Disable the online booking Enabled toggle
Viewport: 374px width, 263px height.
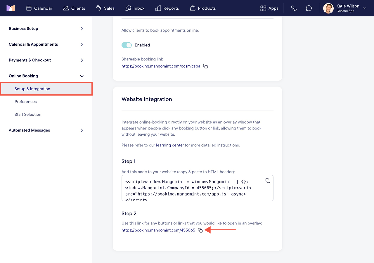pyautogui.click(x=127, y=45)
